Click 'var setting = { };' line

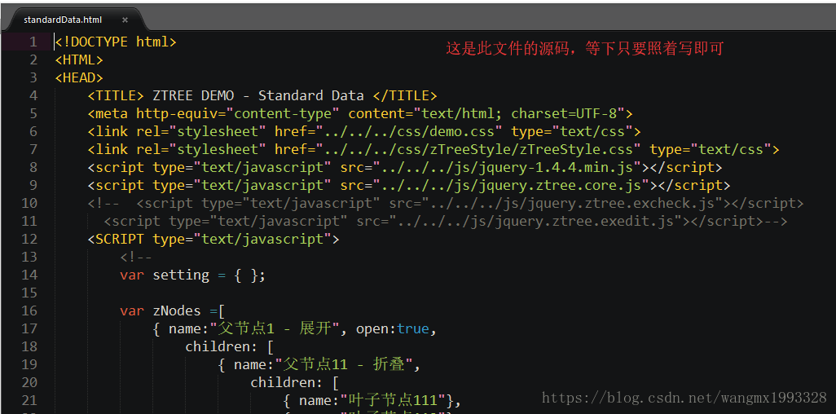(192, 275)
